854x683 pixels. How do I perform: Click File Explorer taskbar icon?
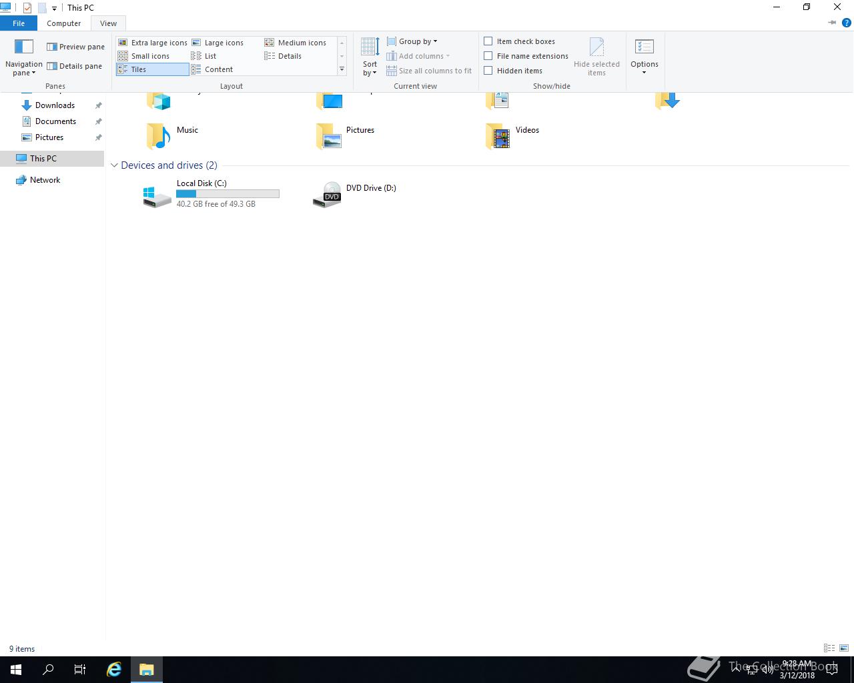pos(147,670)
